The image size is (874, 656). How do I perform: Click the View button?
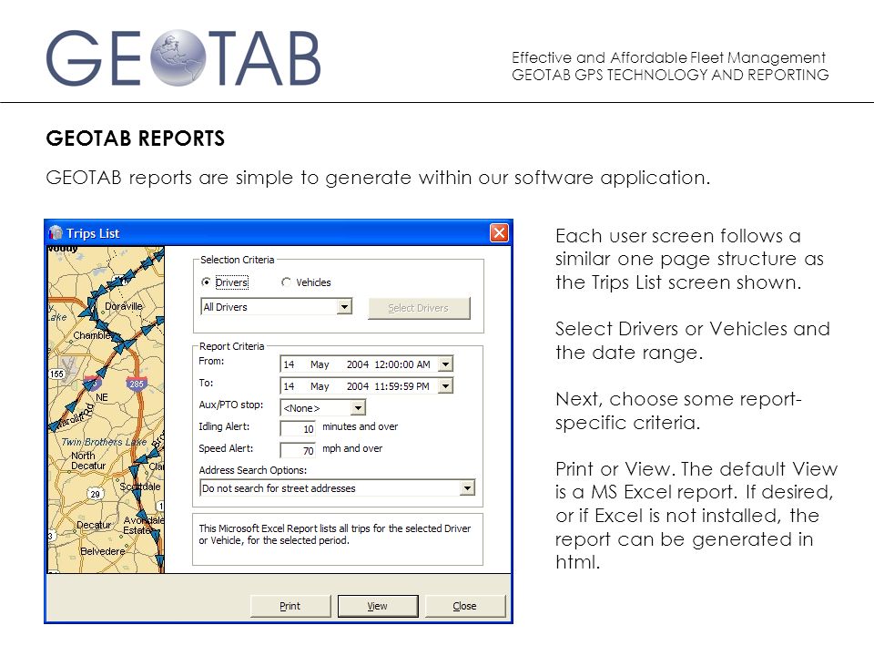click(x=377, y=606)
